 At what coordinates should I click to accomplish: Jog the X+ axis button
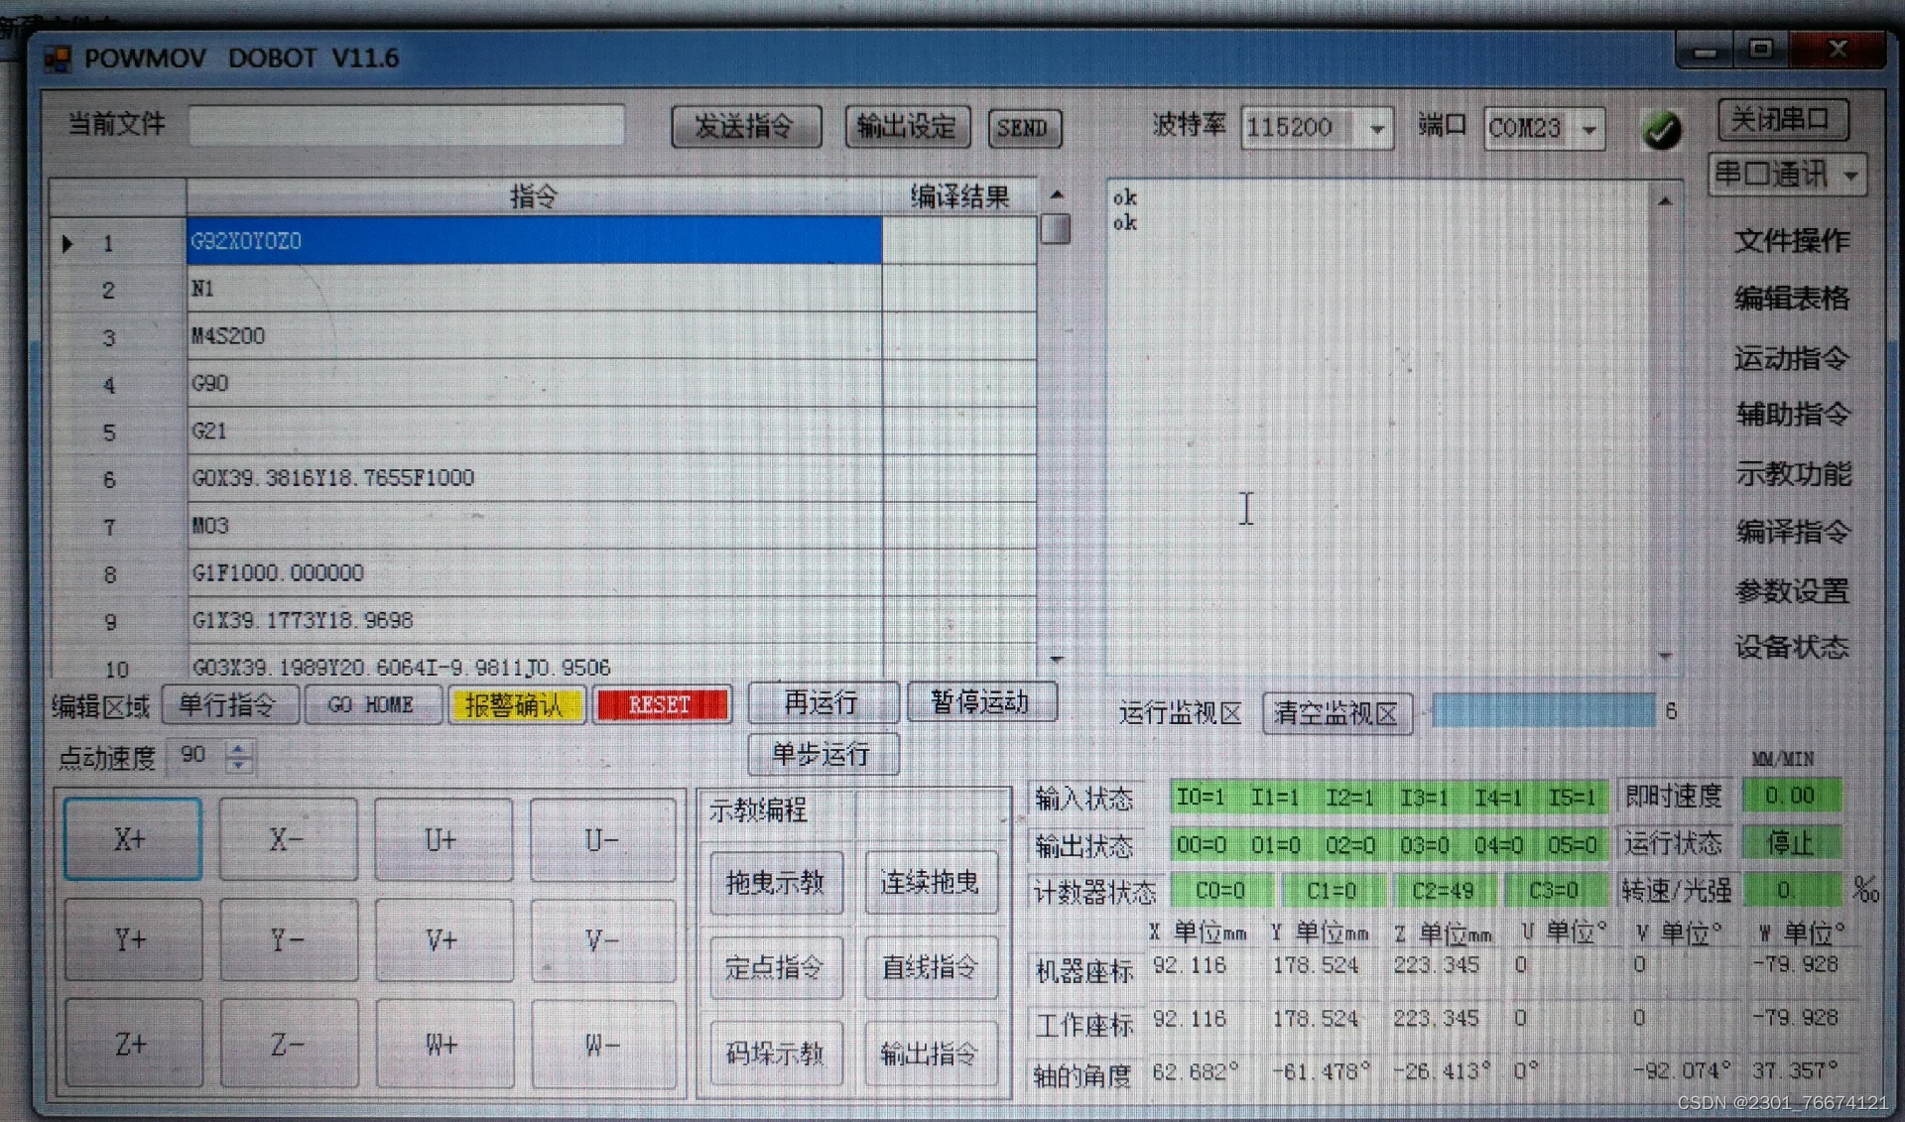click(132, 839)
